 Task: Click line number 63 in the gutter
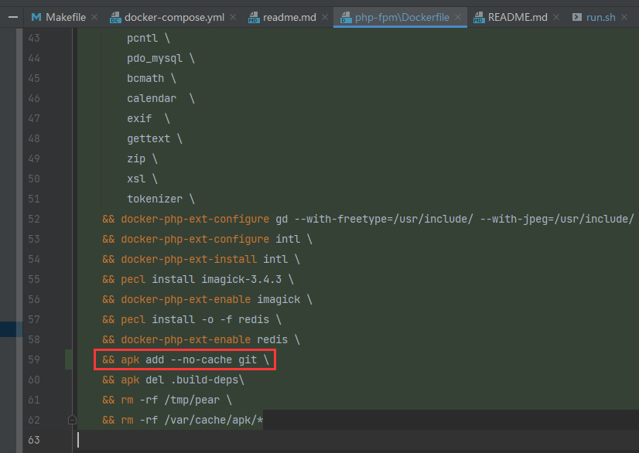coord(32,440)
